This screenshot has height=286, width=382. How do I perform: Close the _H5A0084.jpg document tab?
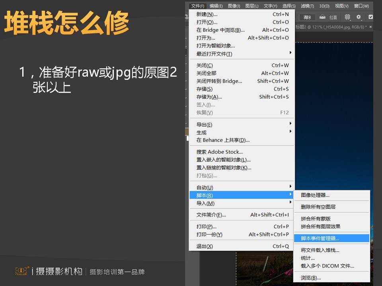371,27
